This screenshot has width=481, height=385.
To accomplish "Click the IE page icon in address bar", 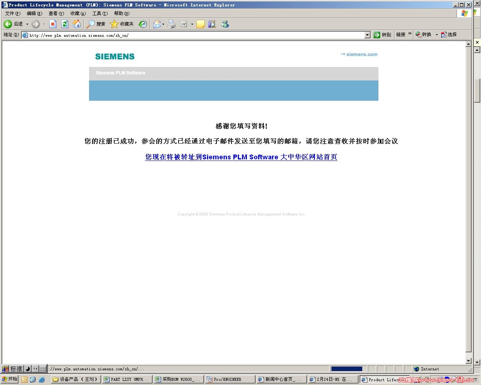I will (25, 35).
